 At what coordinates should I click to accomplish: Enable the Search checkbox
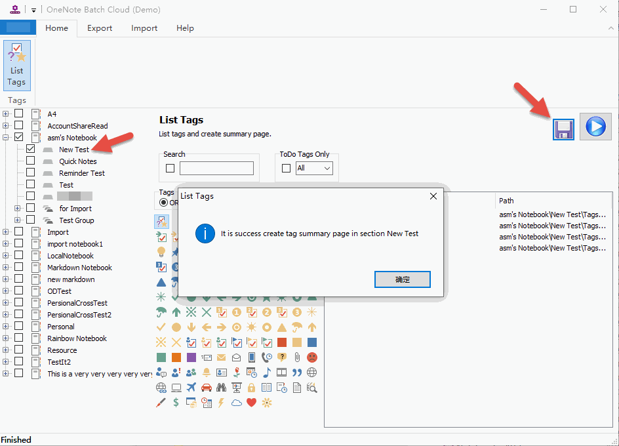(x=170, y=169)
